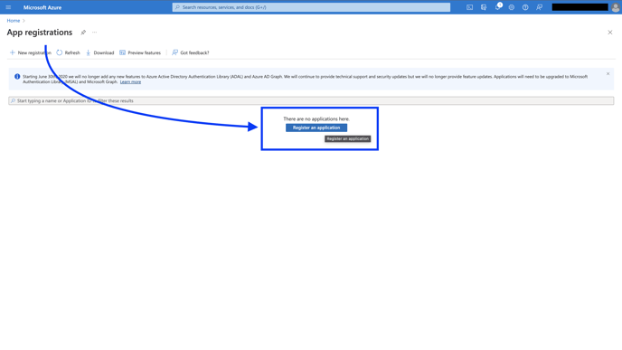The width and height of the screenshot is (622, 350).
Task: Open the Feedback icon in top bar
Action: [x=539, y=7]
